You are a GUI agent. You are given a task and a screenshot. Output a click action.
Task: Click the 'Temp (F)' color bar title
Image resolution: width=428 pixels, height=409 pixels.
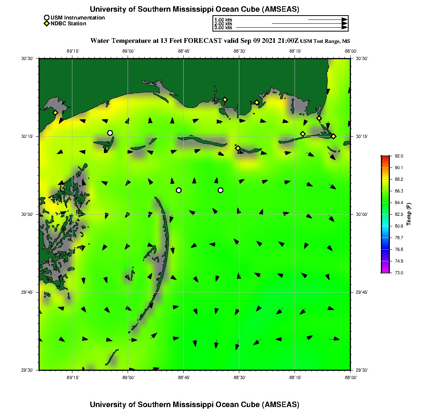[x=409, y=214]
